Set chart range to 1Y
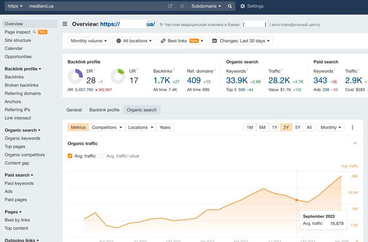368x242 pixels. click(x=274, y=127)
